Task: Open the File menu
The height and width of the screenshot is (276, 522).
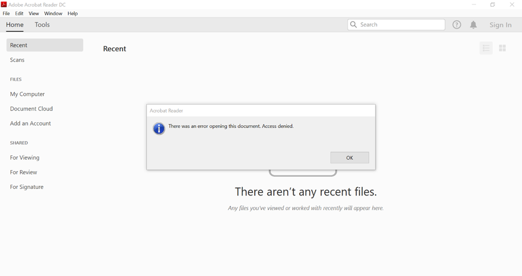Action: point(6,13)
